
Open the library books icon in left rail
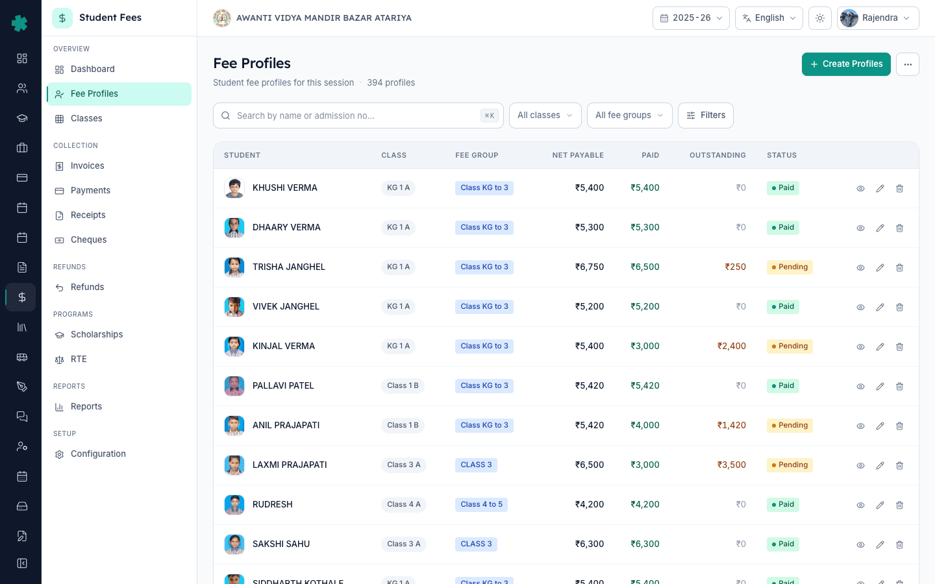pyautogui.click(x=21, y=327)
